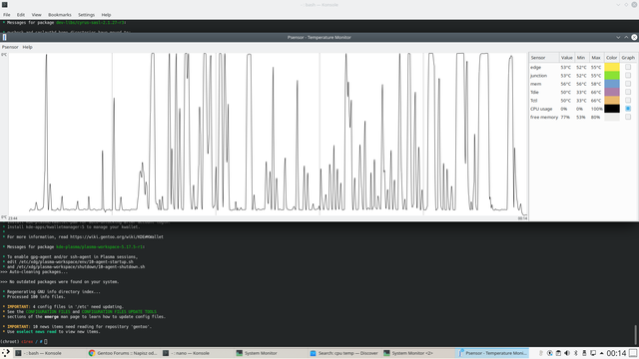The width and height of the screenshot is (639, 359).
Task: Open the wiki.gentoo.org KWallet link in terminal
Action: tap(117, 236)
